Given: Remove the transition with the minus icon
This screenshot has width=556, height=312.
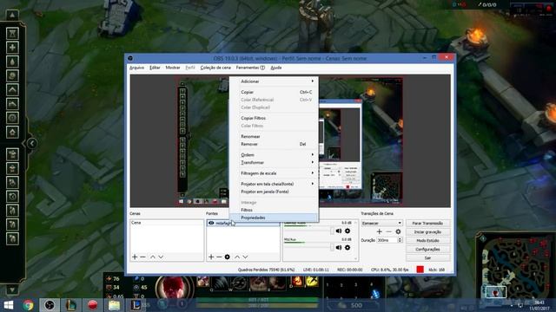Looking at the screenshot, I should (x=388, y=231).
